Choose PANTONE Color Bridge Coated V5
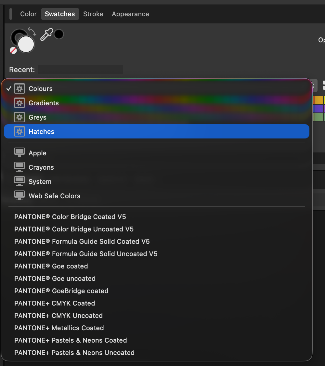Image resolution: width=325 pixels, height=366 pixels. [157, 217]
